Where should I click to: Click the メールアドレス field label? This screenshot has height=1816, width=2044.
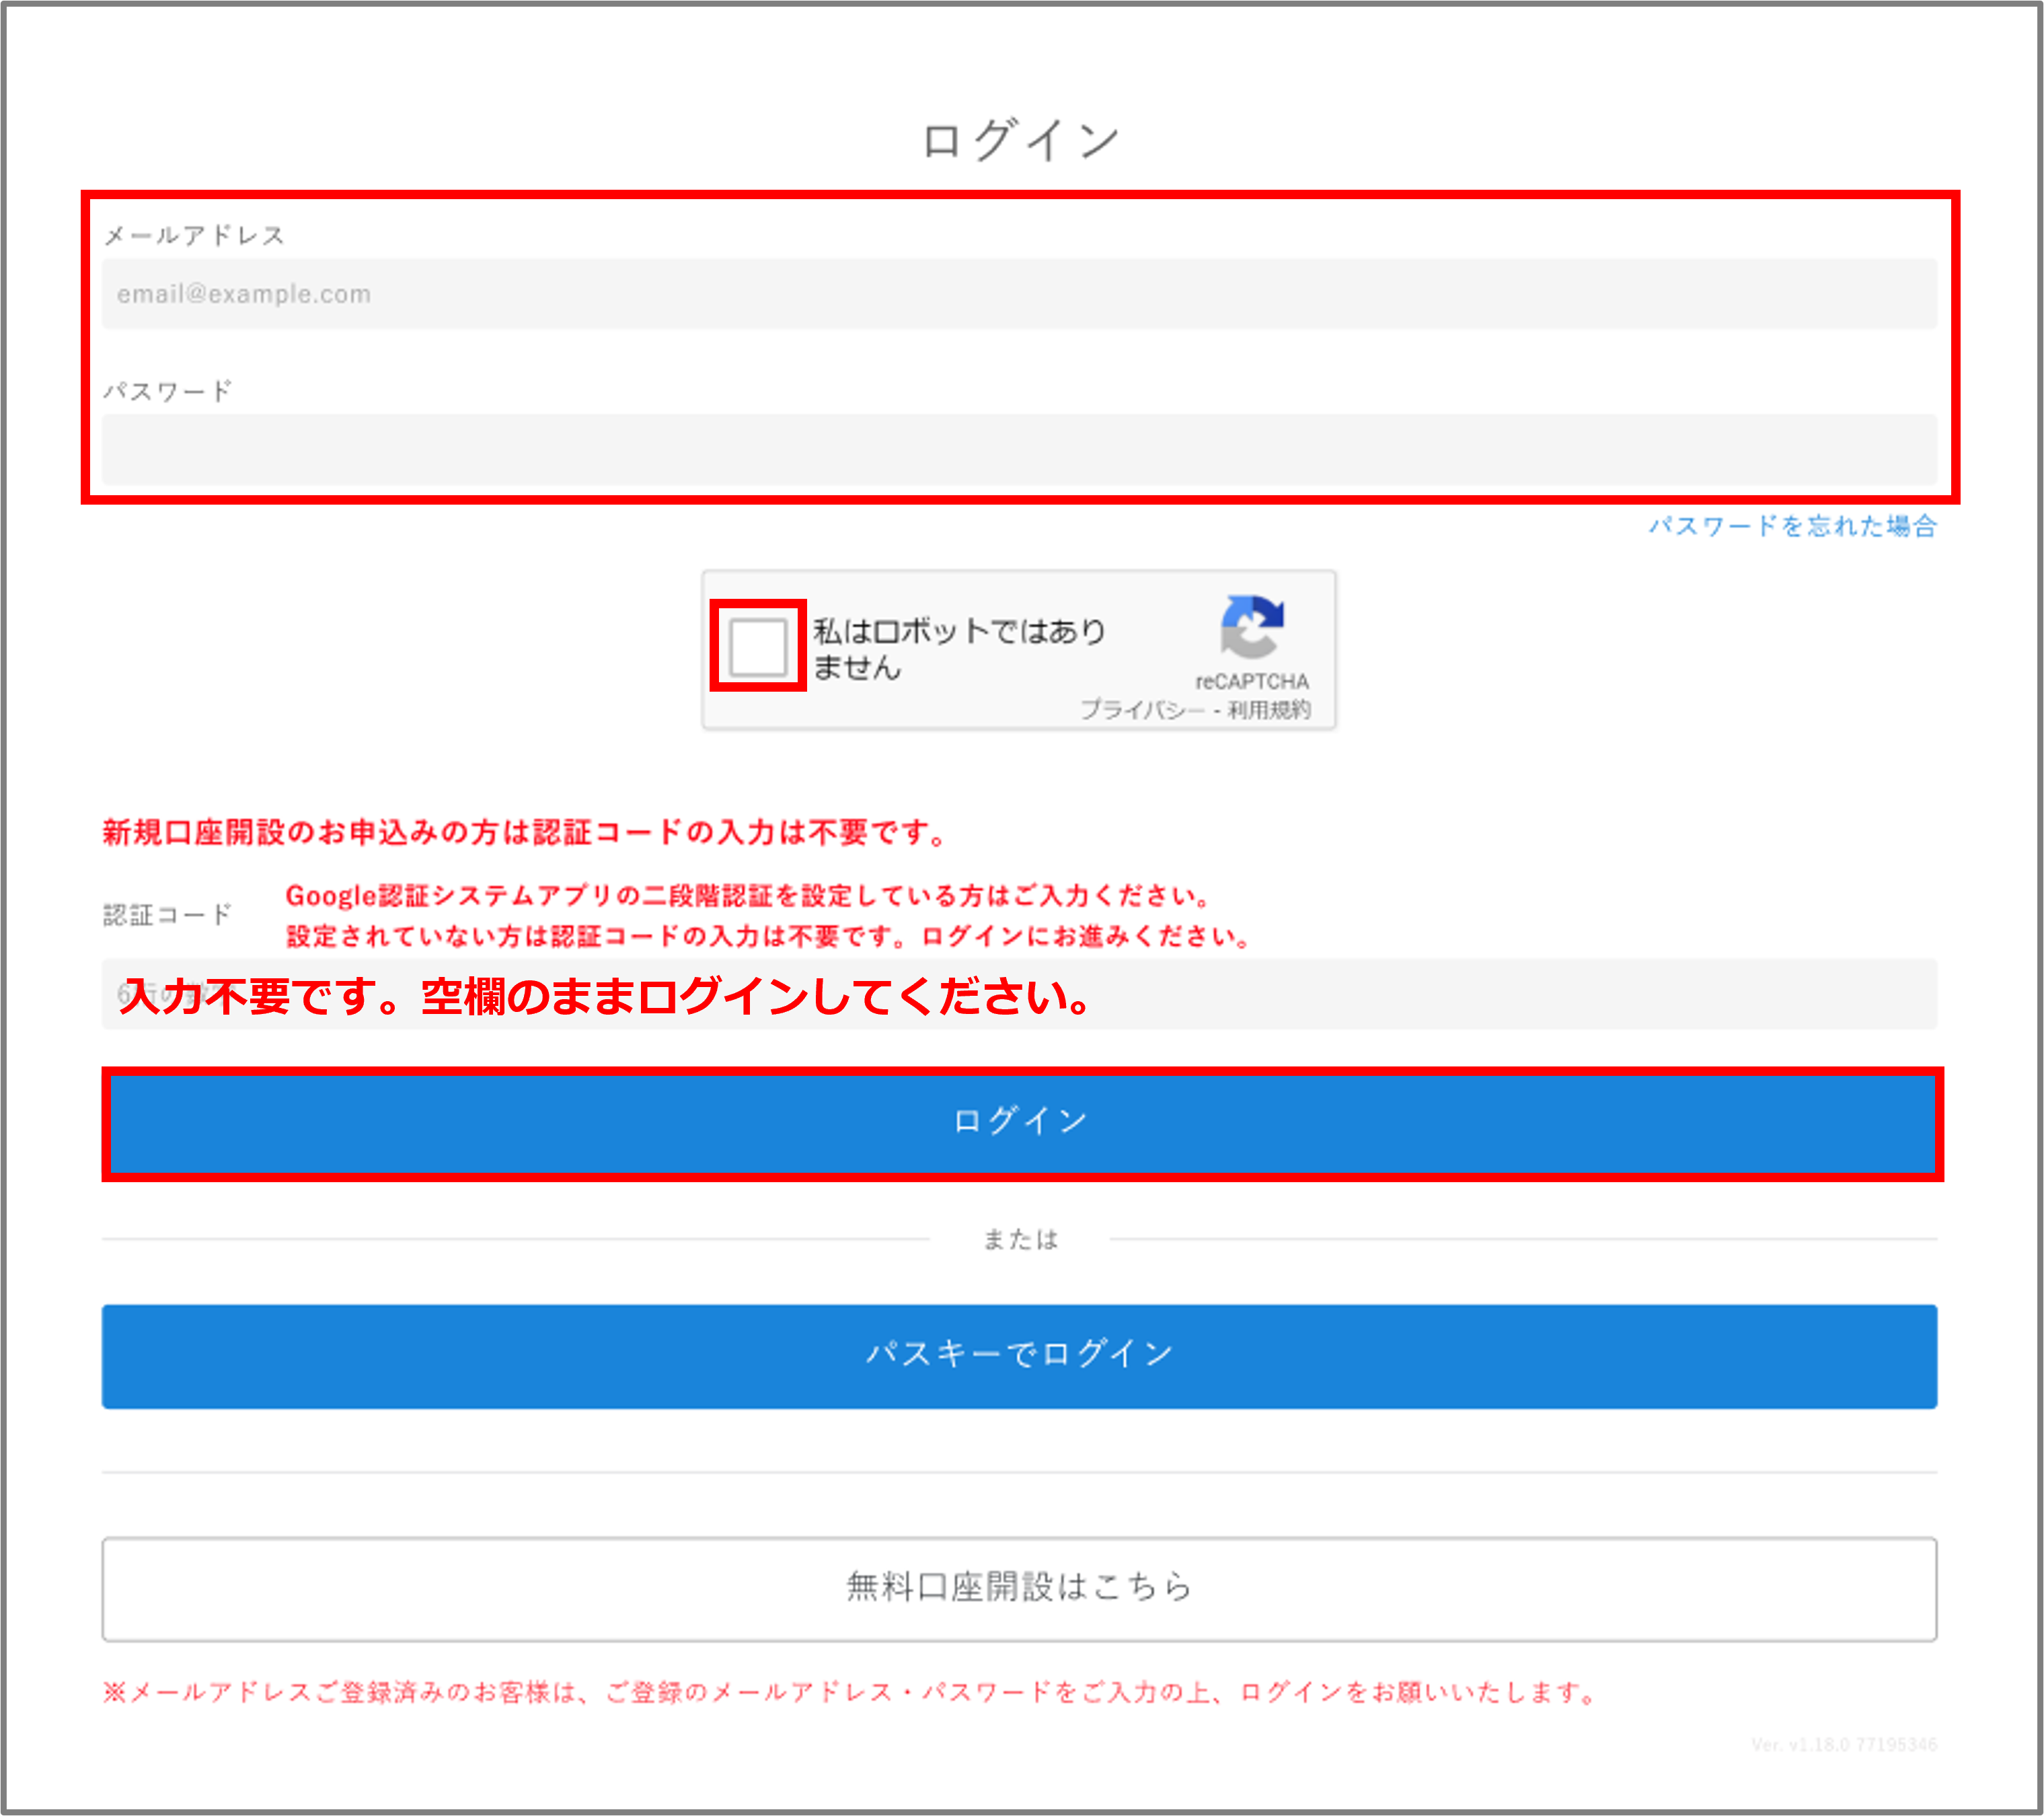click(x=194, y=235)
